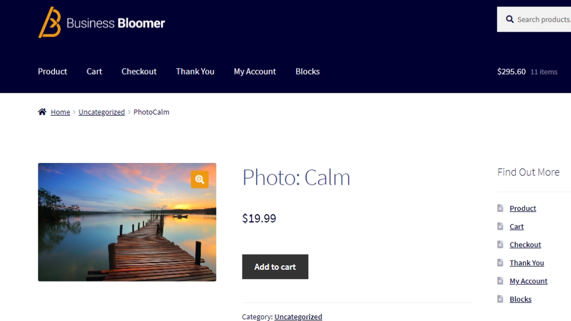The width and height of the screenshot is (571, 321).
Task: Go to Checkout in navigation bar
Action: click(139, 71)
